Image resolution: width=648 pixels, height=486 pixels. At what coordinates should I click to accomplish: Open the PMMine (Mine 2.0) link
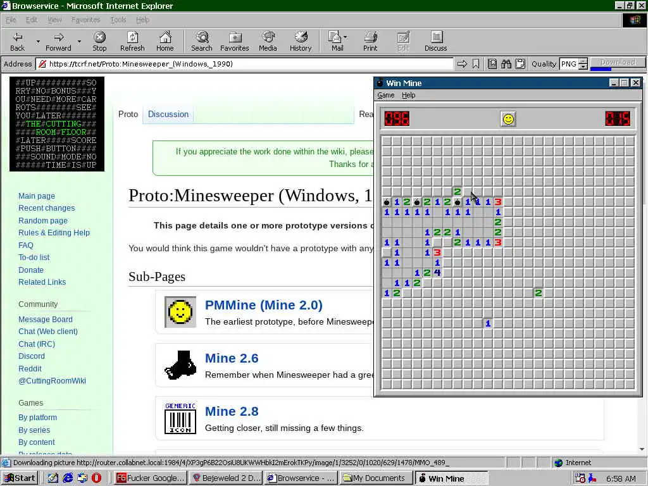point(264,305)
